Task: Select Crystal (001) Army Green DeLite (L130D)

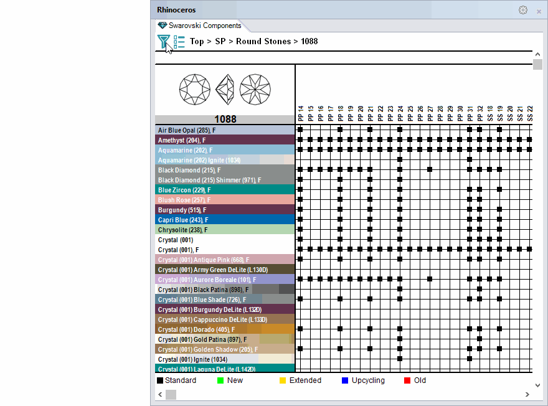Action: point(225,270)
